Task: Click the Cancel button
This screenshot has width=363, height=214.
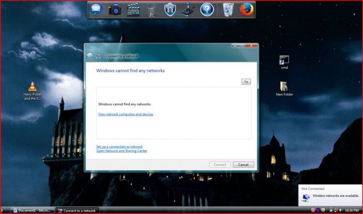Action: tap(243, 165)
